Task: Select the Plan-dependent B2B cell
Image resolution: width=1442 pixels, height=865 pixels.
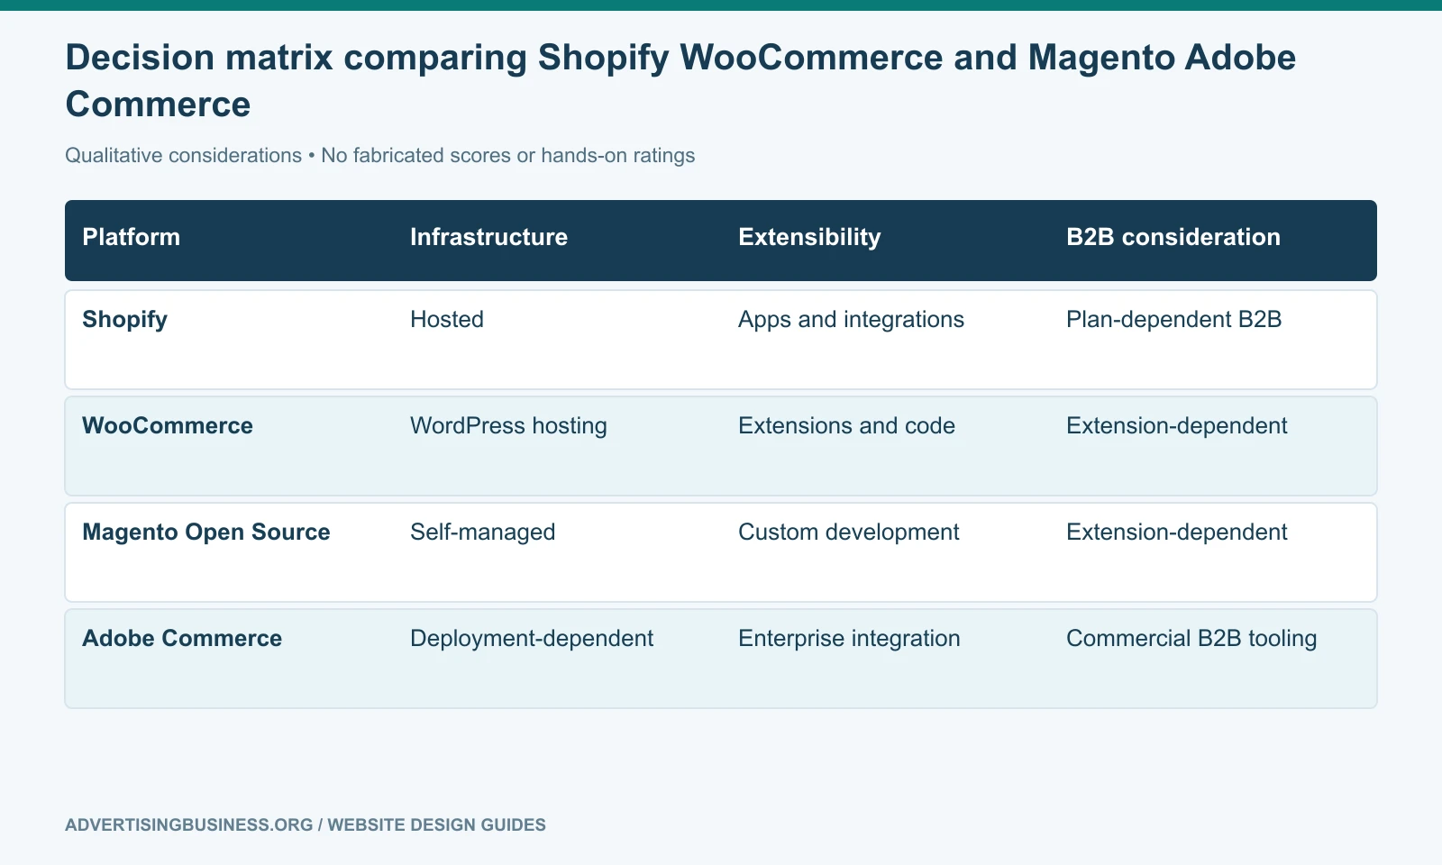Action: [x=1173, y=319]
